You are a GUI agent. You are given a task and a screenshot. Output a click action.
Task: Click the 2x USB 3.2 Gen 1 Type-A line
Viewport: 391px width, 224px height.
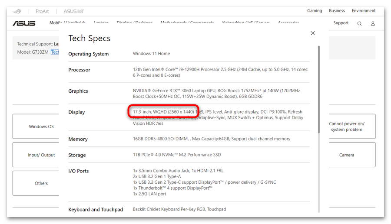tap(157, 176)
